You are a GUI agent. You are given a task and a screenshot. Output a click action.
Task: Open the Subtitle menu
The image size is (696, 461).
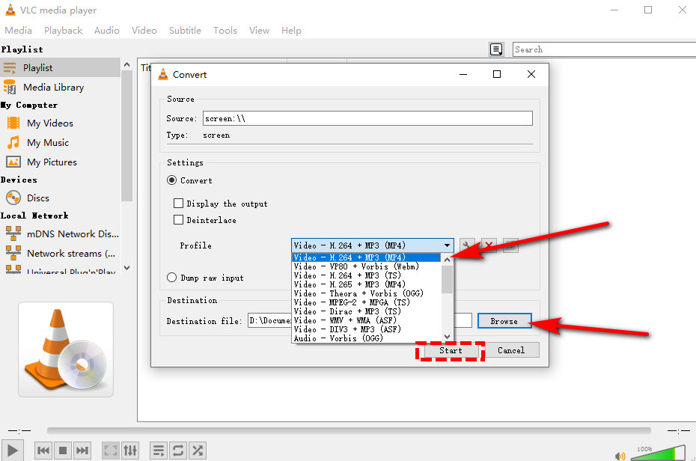(x=185, y=30)
